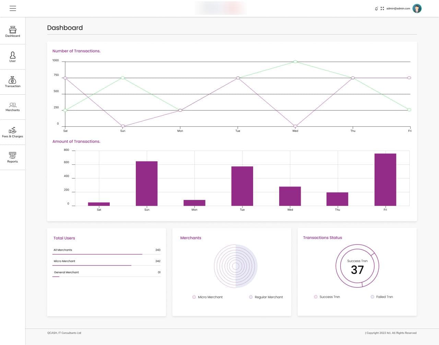Click the "Number of Transactions." chart title
439x345 pixels.
pos(76,51)
